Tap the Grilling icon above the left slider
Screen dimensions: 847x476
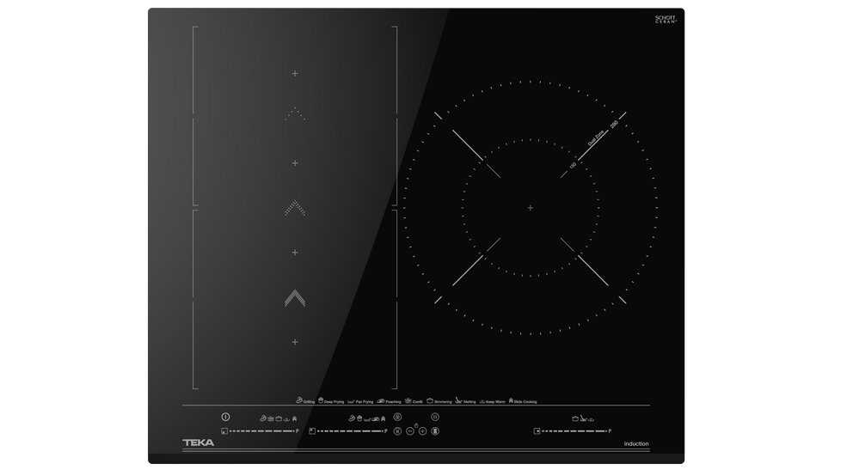263,418
